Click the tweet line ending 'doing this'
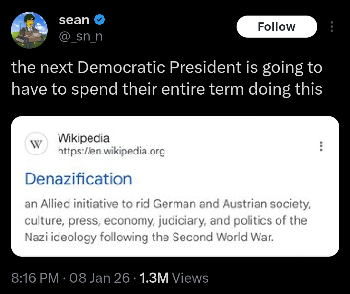 tap(167, 89)
